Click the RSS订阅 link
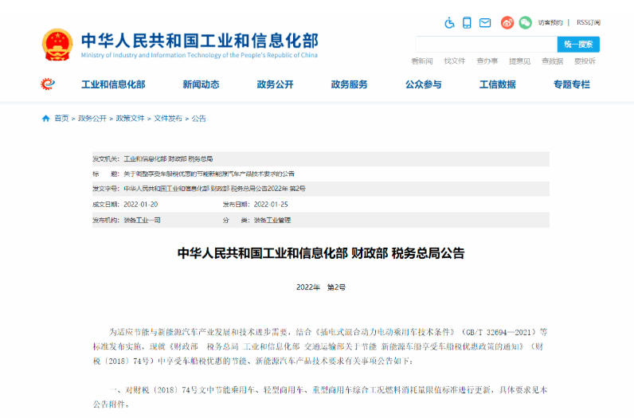634x418 pixels. coord(589,22)
